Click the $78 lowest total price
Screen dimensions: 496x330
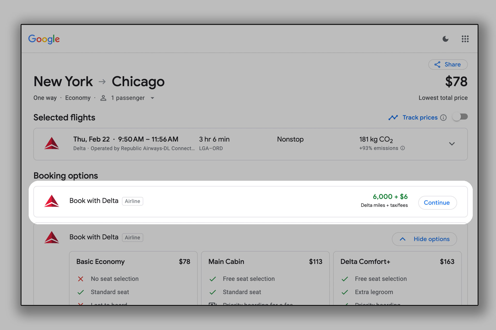[x=456, y=81]
